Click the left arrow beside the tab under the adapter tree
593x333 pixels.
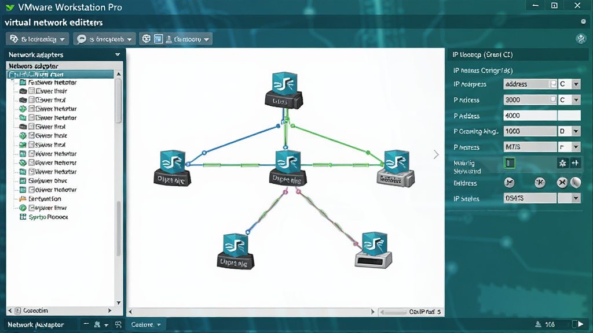click(10, 310)
